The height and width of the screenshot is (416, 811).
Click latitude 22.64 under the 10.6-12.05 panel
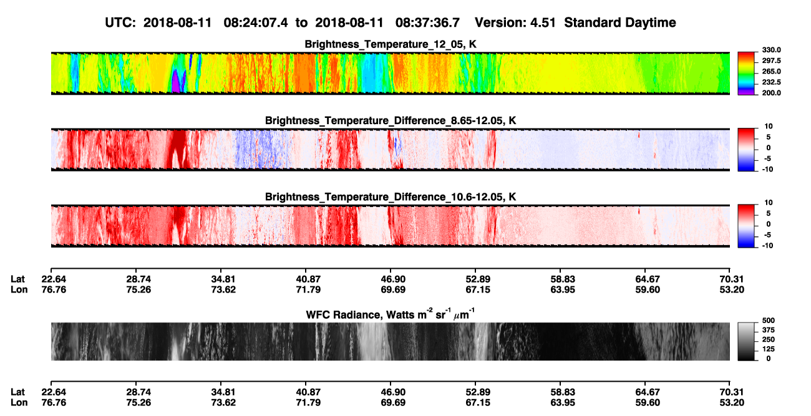[54, 279]
